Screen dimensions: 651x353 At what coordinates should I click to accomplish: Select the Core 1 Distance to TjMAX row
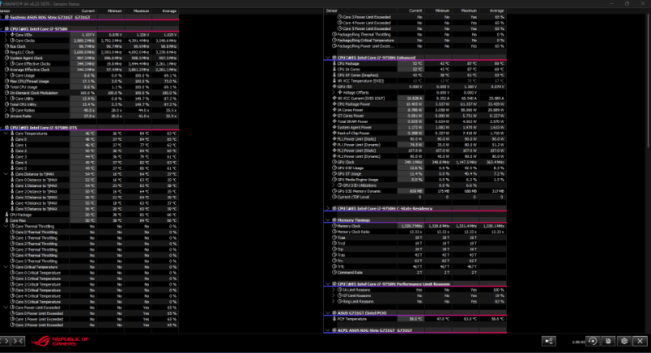[x=90, y=185]
